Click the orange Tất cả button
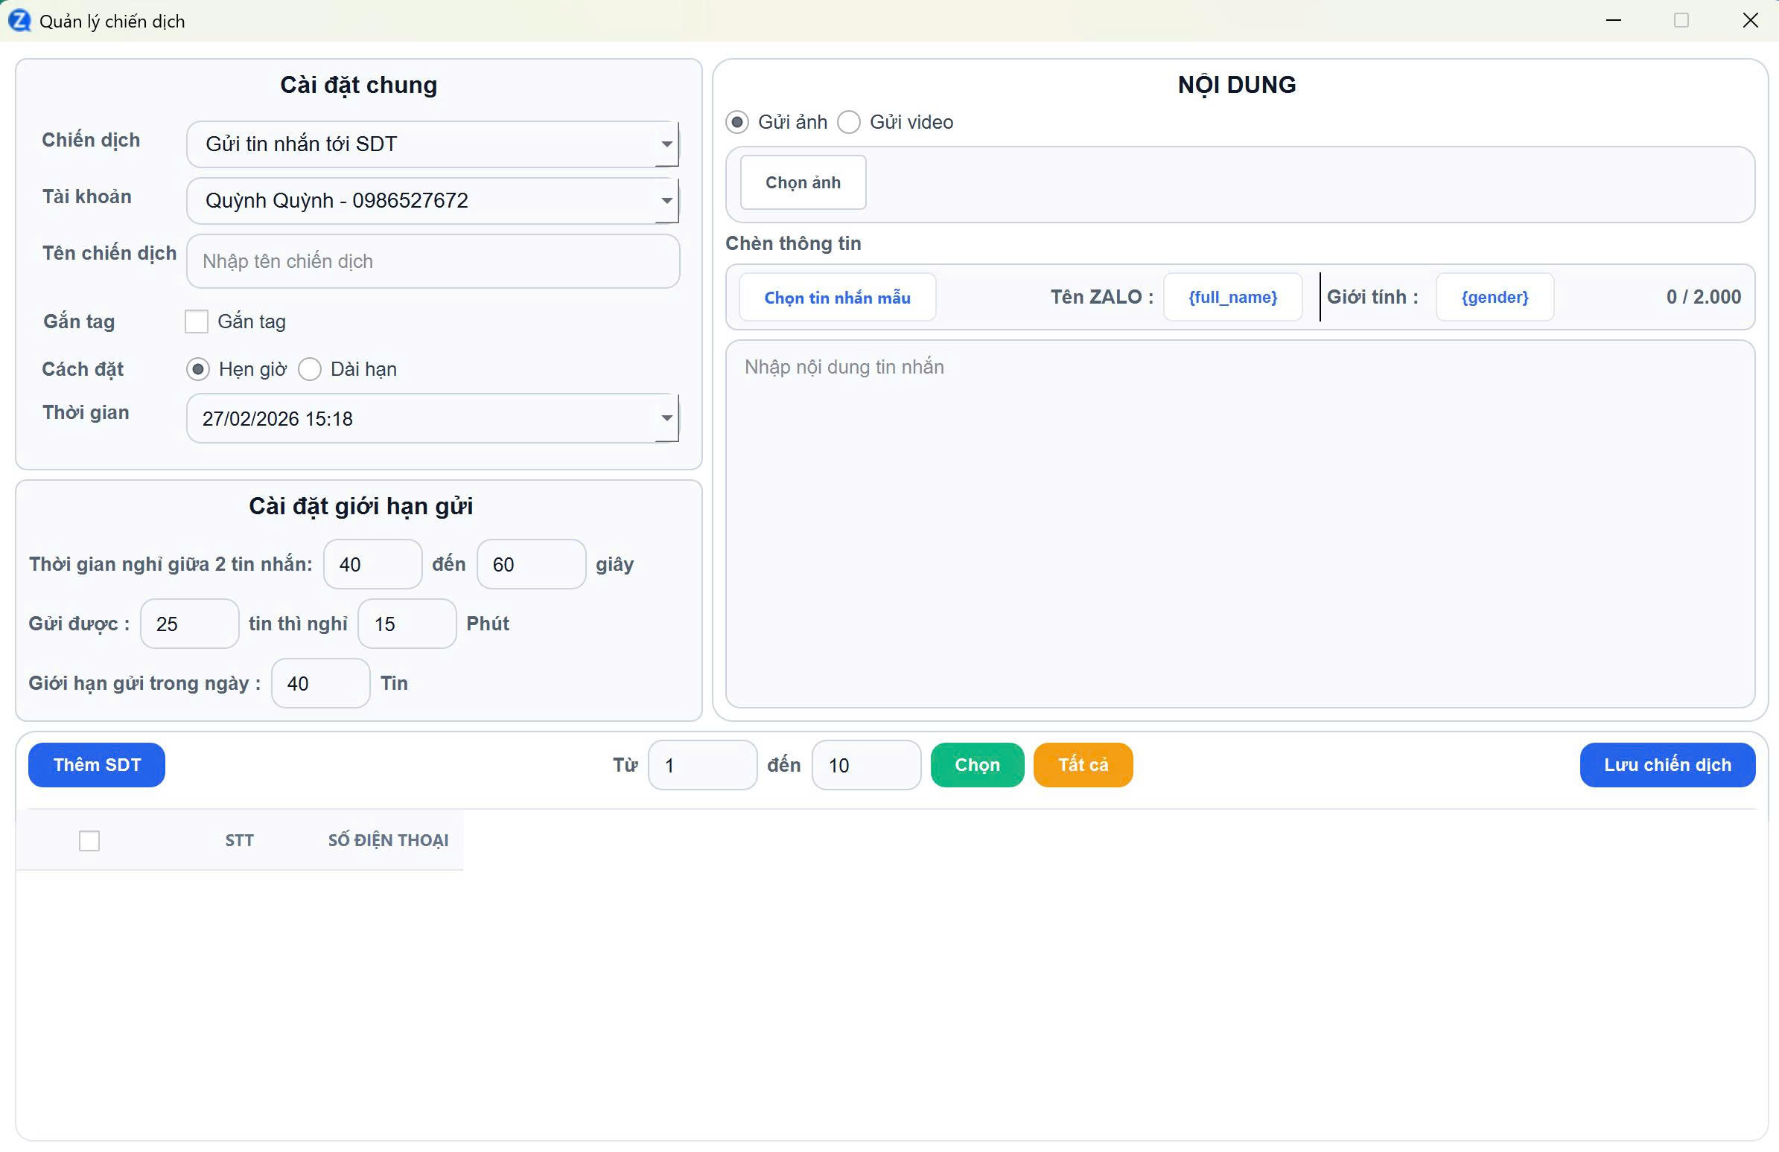1779x1152 pixels. coord(1082,765)
